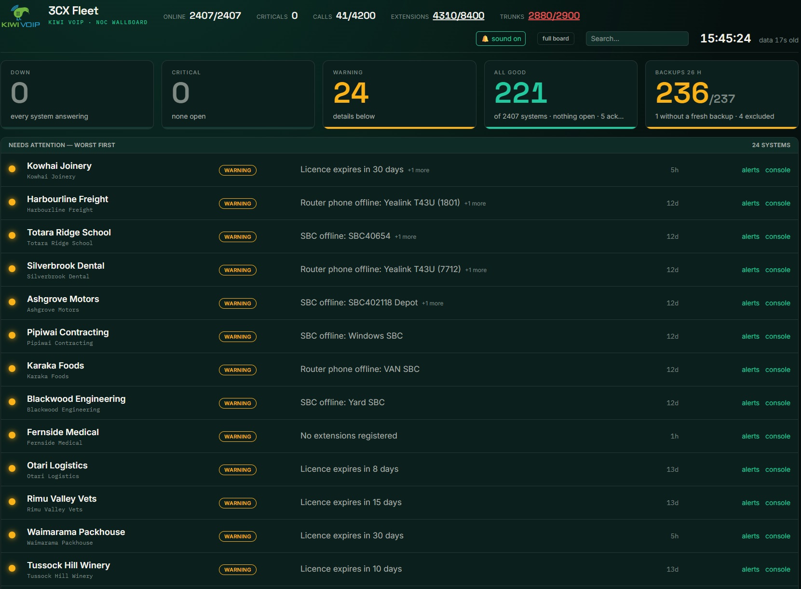Viewport: 801px width, 589px height.
Task: Show '+1 more' alerts for Totara Ridge School
Action: pyautogui.click(x=406, y=237)
